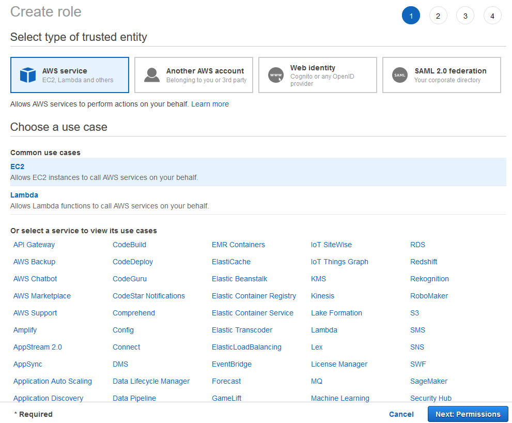Select CodeDeploy service

point(133,262)
